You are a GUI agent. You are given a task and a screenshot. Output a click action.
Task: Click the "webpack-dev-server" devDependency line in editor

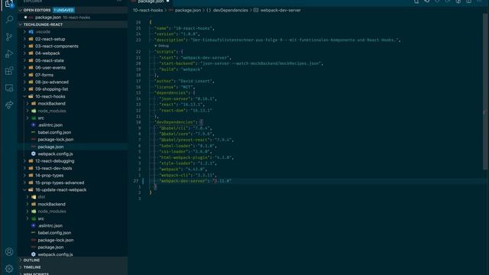(x=196, y=181)
